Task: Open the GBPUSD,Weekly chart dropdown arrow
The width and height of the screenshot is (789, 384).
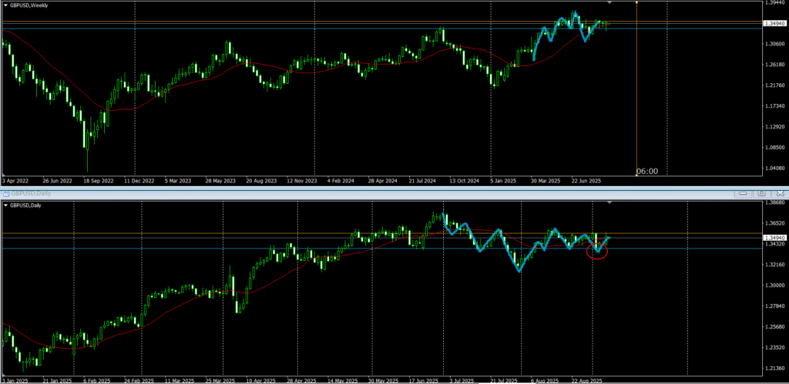Action: click(x=5, y=5)
